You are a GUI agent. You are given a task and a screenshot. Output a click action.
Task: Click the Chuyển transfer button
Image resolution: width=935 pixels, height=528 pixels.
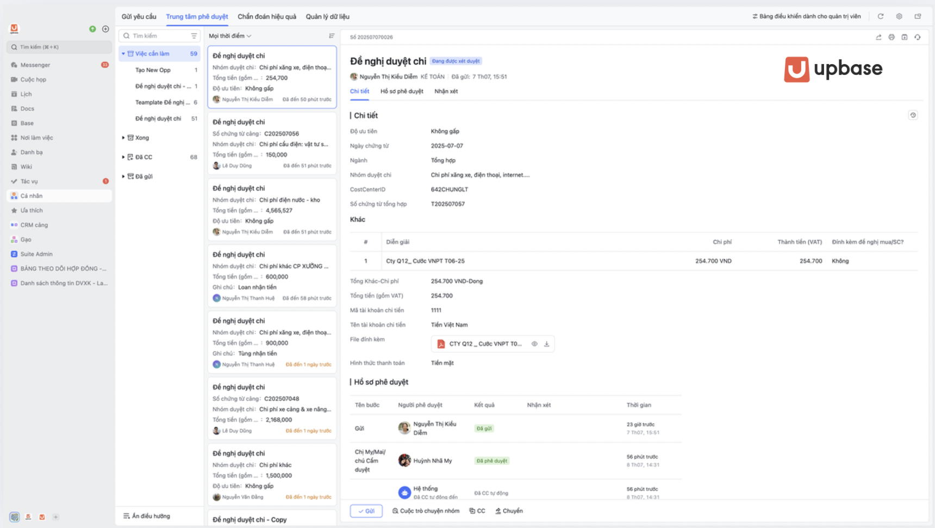click(x=509, y=511)
